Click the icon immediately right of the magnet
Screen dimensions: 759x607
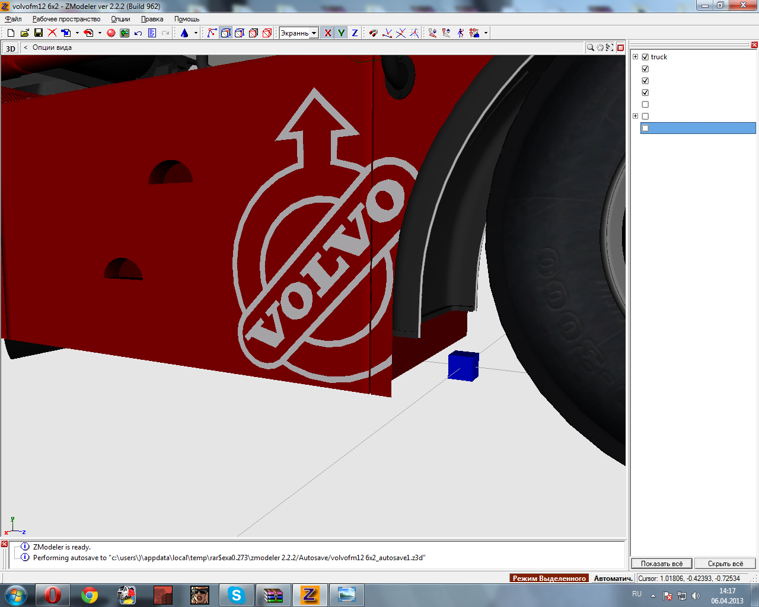(x=387, y=33)
